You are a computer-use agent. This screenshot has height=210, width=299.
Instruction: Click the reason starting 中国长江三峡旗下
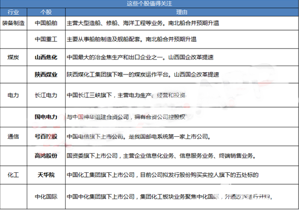coord(126,95)
